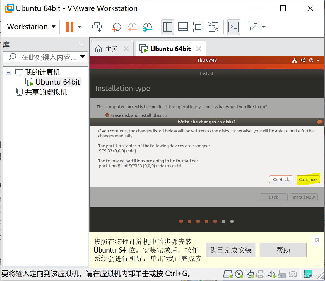Select 我的计算机 in the library tree

[42, 72]
